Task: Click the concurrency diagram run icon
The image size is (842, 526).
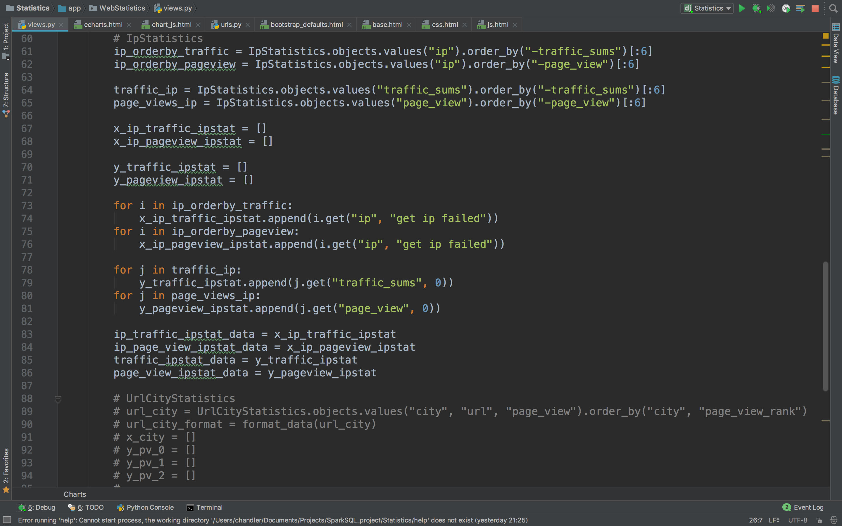Action: click(x=800, y=8)
